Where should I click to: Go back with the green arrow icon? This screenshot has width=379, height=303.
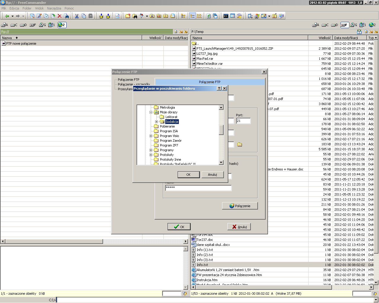click(7, 16)
